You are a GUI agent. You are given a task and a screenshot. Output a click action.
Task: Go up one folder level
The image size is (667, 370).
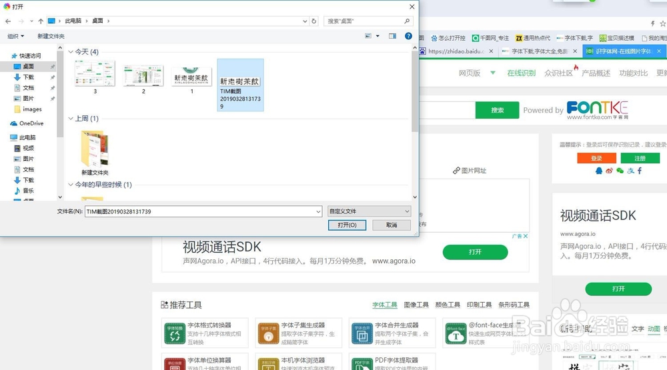41,21
